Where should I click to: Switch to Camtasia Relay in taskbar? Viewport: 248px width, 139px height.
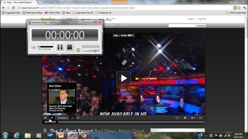pos(73,136)
